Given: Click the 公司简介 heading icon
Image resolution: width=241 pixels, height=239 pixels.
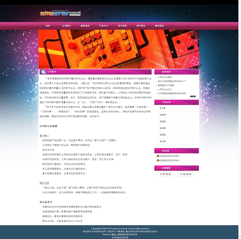Looking at the screenshot, I should [43, 72].
